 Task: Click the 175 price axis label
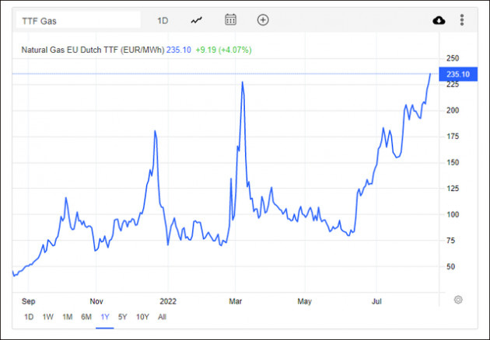(x=453, y=137)
